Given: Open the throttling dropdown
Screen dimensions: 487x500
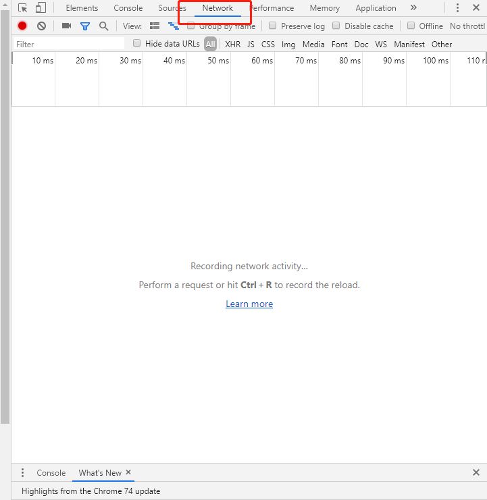Looking at the screenshot, I should pyautogui.click(x=467, y=26).
